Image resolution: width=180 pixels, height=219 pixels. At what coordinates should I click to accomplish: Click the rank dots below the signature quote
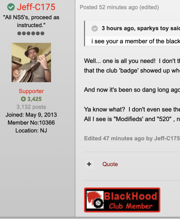31,33
